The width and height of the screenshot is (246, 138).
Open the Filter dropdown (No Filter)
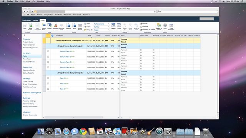101,27
